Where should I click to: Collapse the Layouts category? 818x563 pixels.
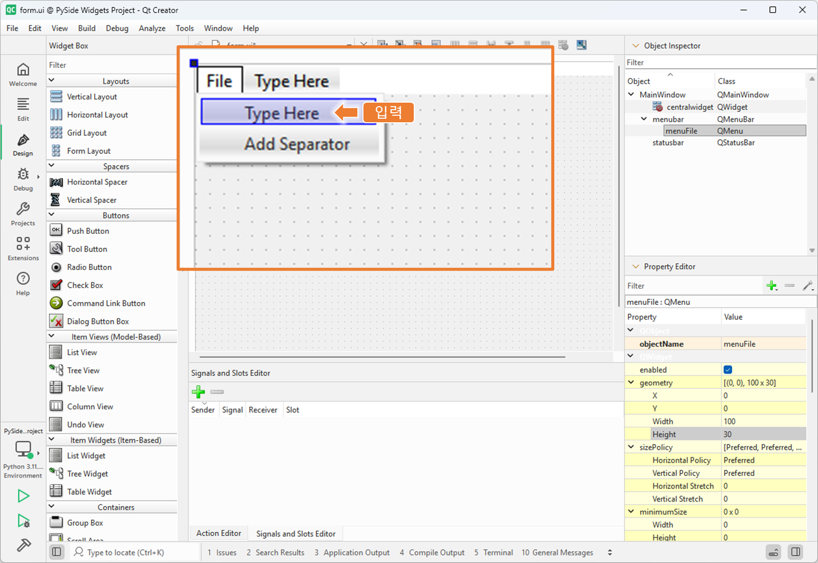point(51,81)
